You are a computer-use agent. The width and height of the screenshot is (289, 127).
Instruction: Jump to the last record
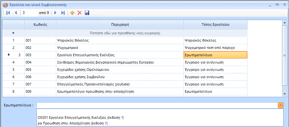(x=63, y=13)
